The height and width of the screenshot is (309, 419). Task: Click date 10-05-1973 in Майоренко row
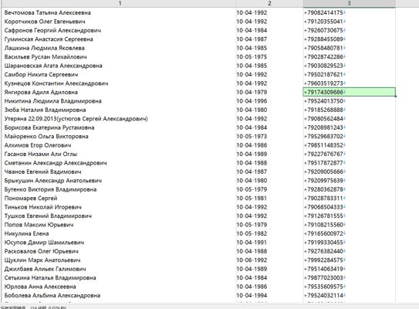pos(252,136)
